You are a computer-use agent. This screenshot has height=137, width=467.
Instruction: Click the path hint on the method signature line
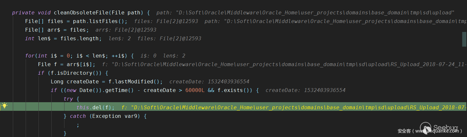[x=306, y=13]
